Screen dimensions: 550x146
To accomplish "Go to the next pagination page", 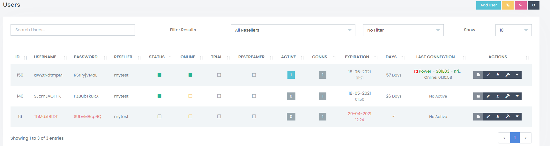I will tap(525, 138).
